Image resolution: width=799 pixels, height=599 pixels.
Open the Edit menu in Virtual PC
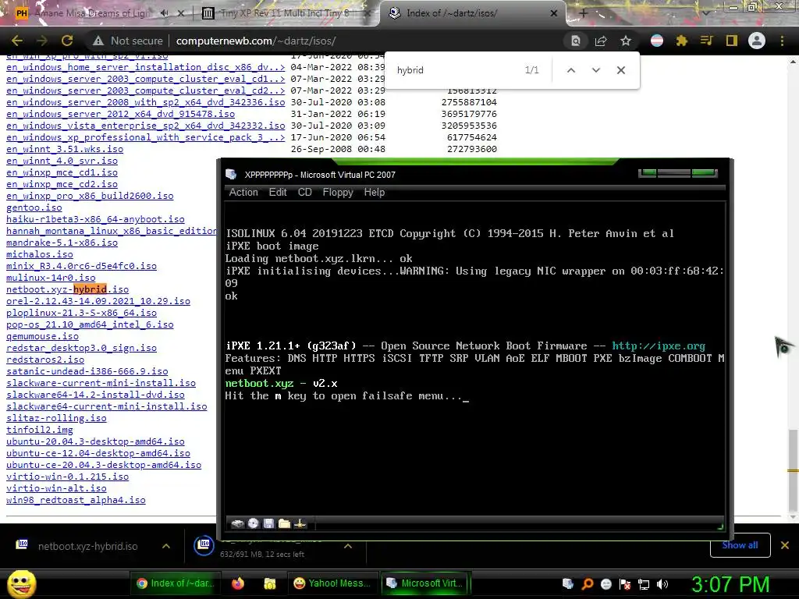point(278,192)
